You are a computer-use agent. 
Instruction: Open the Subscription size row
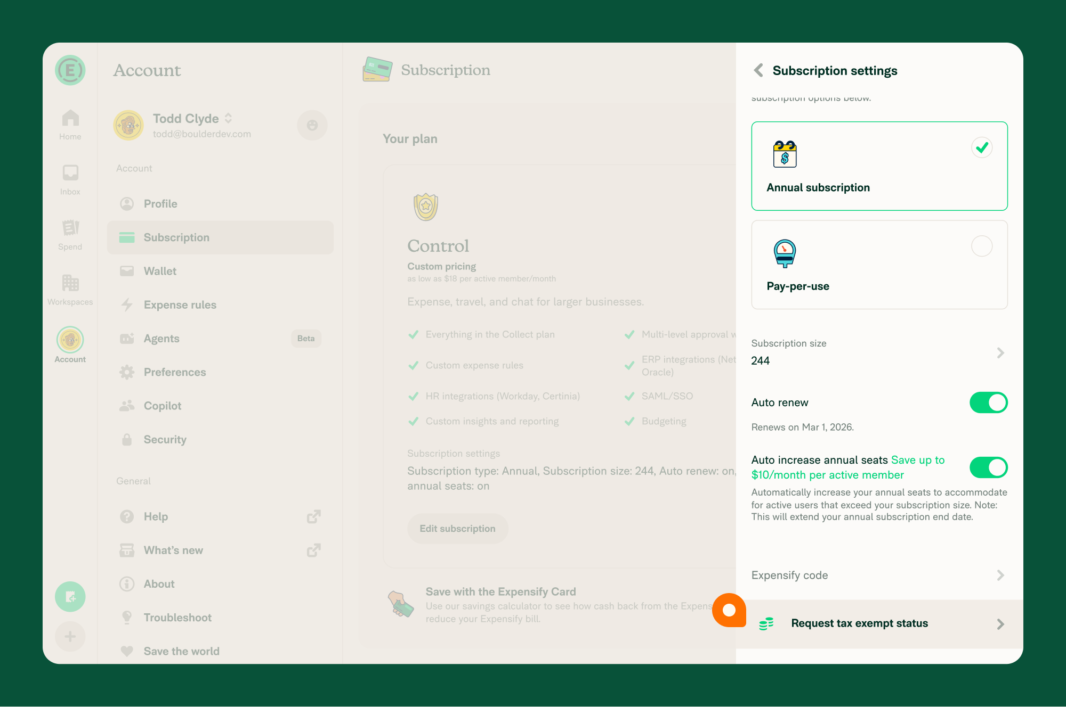tap(879, 352)
